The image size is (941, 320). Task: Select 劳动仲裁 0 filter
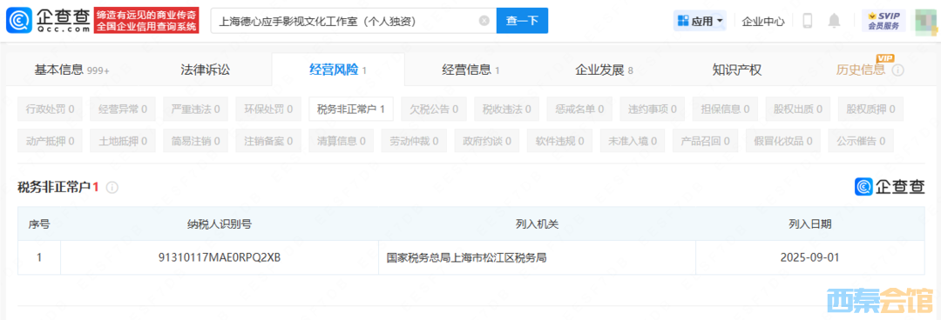click(x=414, y=142)
